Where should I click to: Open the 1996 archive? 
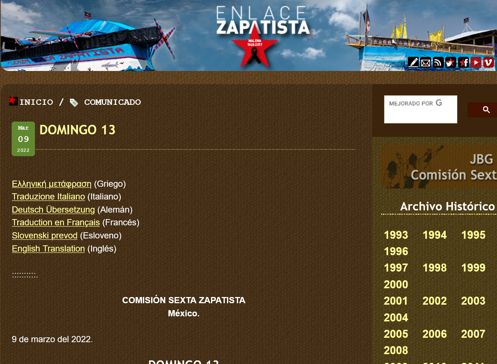coord(396,251)
